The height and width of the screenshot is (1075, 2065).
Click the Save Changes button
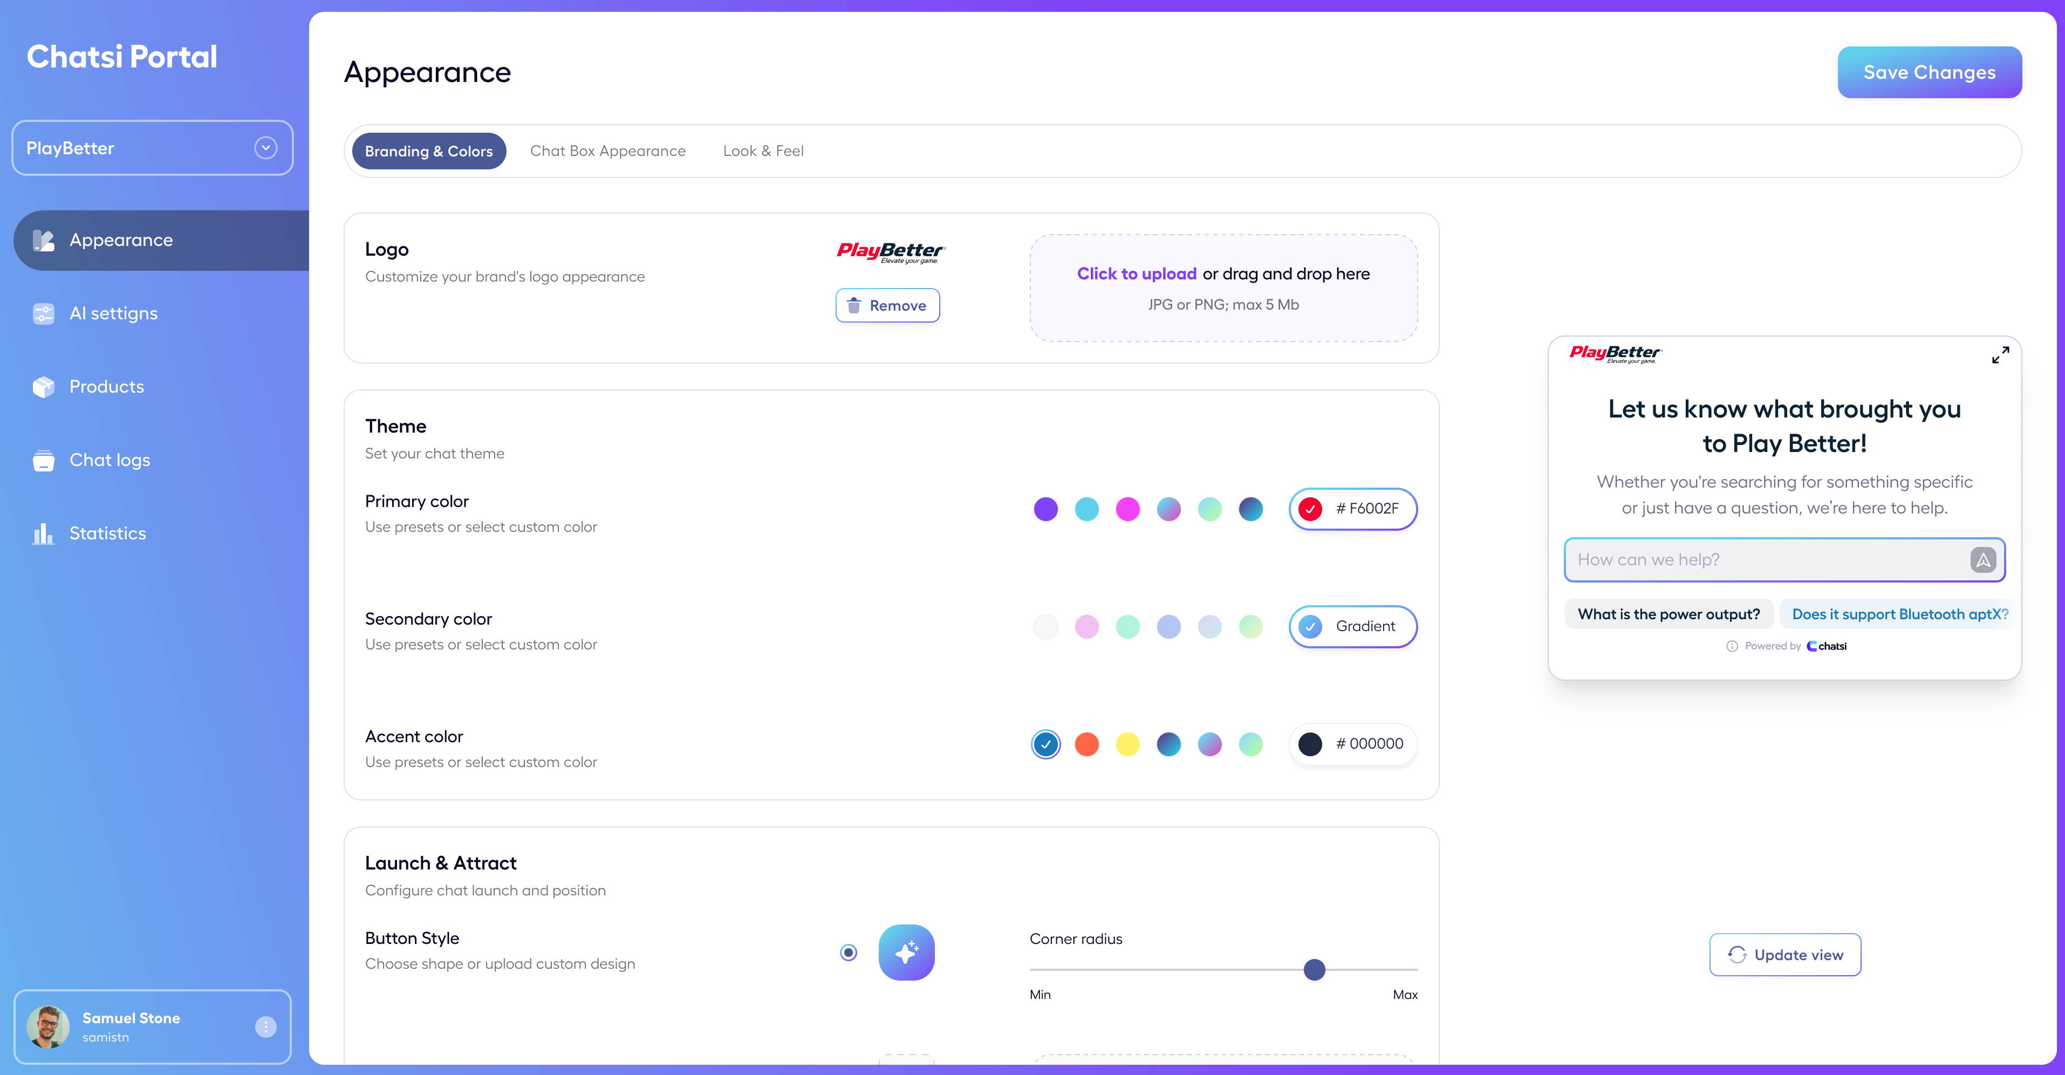coord(1930,72)
